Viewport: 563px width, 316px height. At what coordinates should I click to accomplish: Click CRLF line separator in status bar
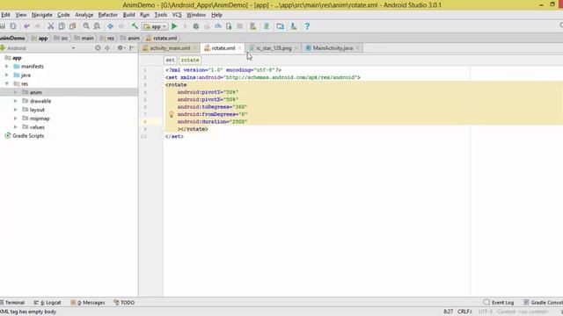coord(464,312)
